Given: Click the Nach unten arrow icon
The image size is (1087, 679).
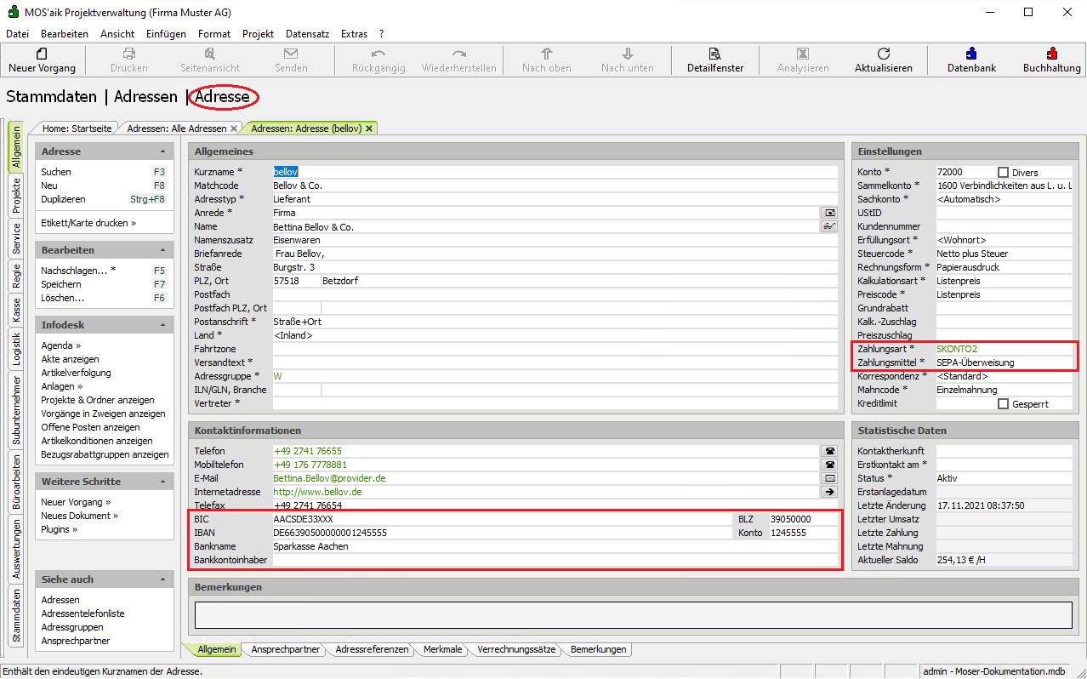Looking at the screenshot, I should click(628, 54).
